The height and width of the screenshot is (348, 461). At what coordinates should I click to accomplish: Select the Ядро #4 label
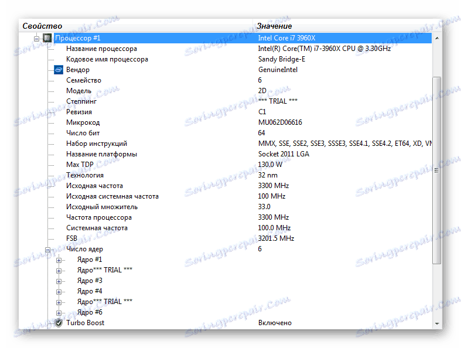(x=90, y=291)
